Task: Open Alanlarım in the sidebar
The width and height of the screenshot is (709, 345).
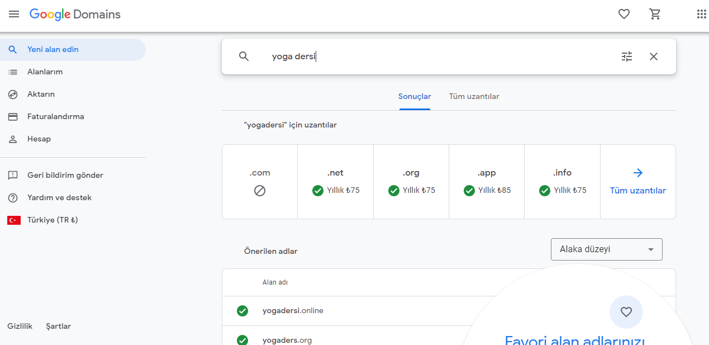Action: point(45,72)
